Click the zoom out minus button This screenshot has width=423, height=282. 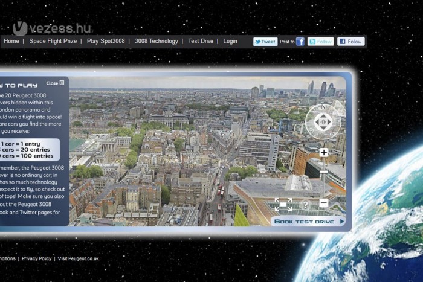pyautogui.click(x=323, y=203)
